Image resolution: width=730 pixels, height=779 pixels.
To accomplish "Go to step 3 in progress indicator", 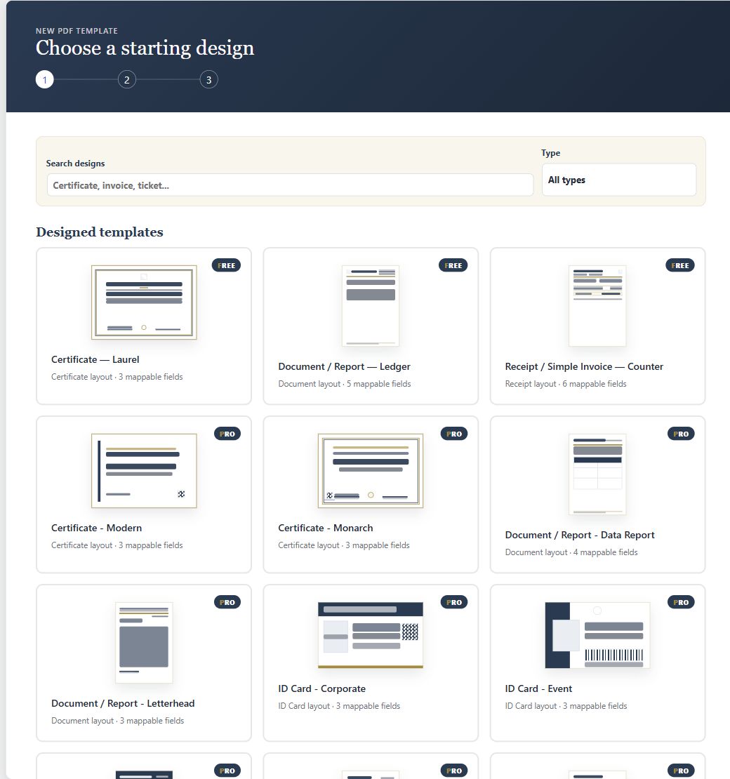I will pyautogui.click(x=208, y=79).
